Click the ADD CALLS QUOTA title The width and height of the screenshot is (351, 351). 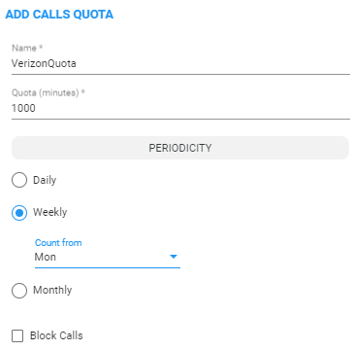point(59,15)
